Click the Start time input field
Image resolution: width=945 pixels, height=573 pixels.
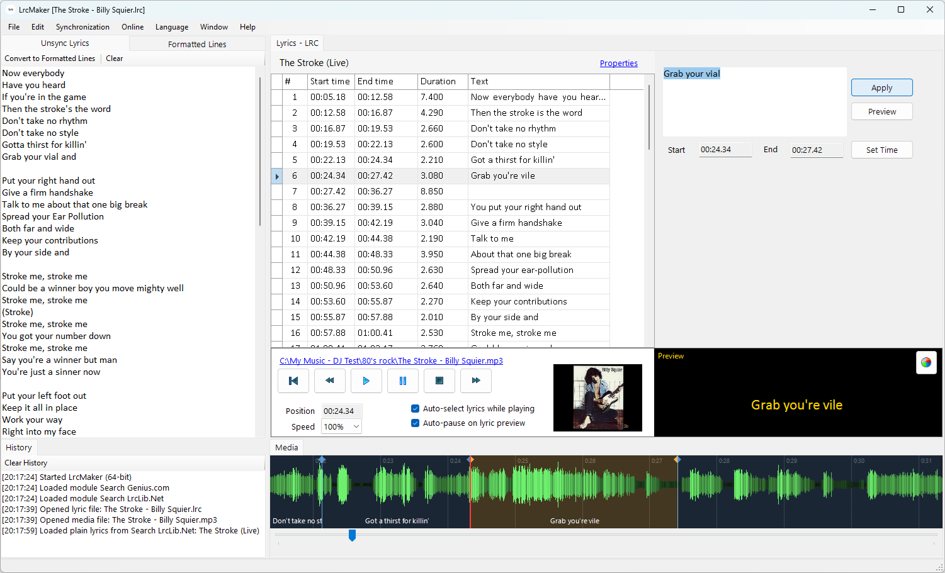tap(725, 150)
